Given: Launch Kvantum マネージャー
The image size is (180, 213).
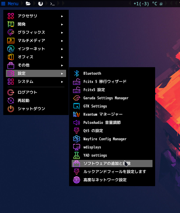Looking at the screenshot, I should tap(112, 114).
